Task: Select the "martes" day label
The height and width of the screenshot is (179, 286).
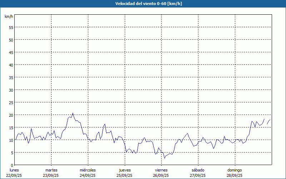Action: [x=51, y=170]
